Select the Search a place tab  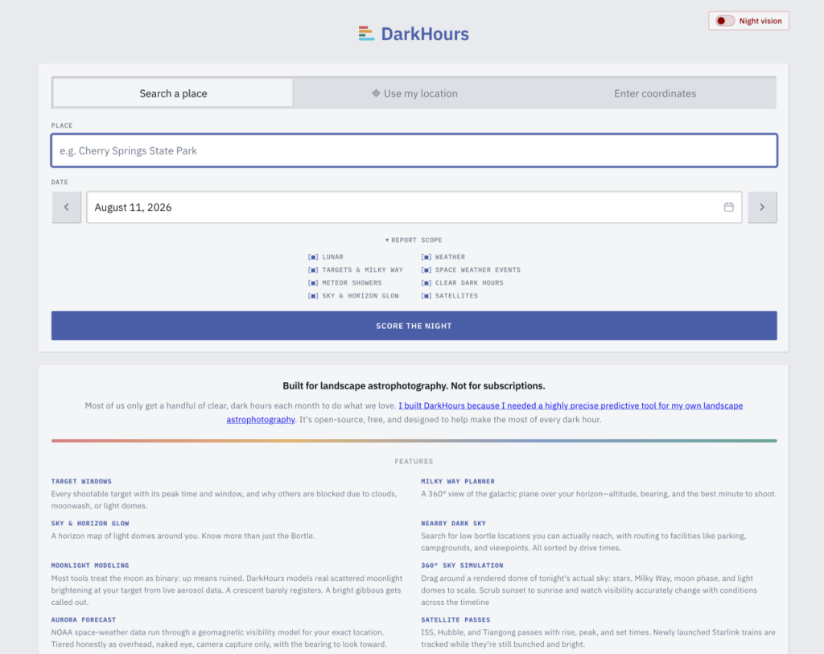pyautogui.click(x=173, y=93)
